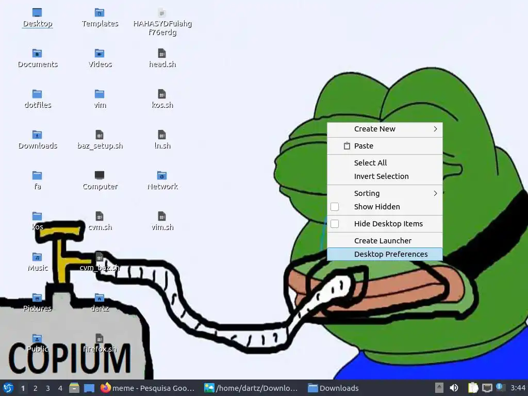The width and height of the screenshot is (528, 396).
Task: Open clipboard manager tray icon
Action: click(473, 388)
